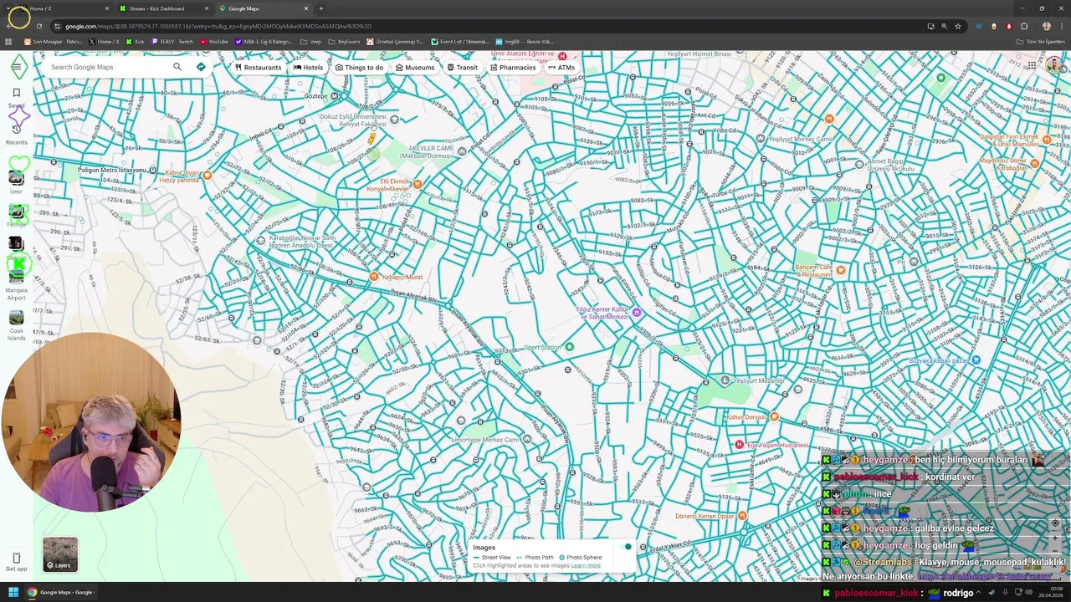Click the search magnifier icon
The image size is (1071, 602).
coord(177,67)
